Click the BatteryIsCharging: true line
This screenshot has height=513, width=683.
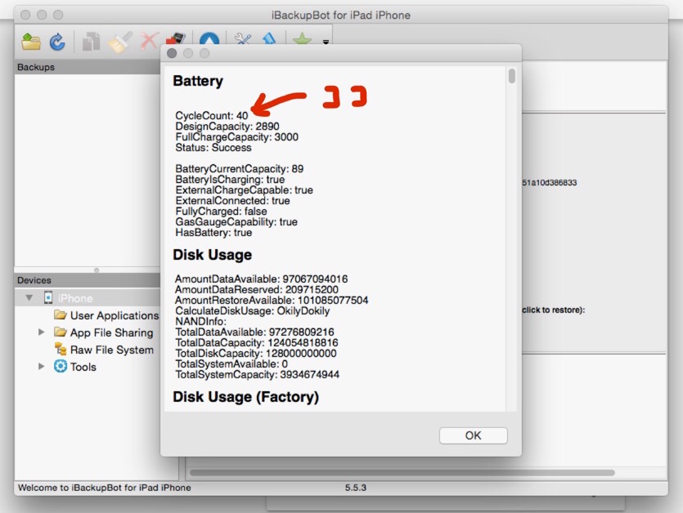[x=230, y=179]
